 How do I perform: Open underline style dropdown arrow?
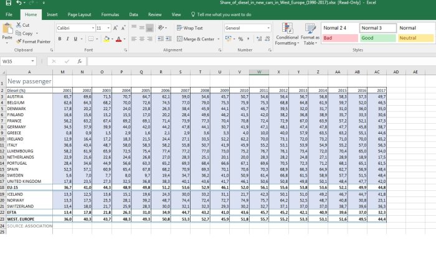[x=81, y=39]
